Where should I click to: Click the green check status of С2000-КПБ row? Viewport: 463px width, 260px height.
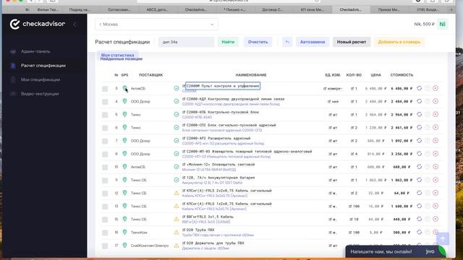pos(177,114)
